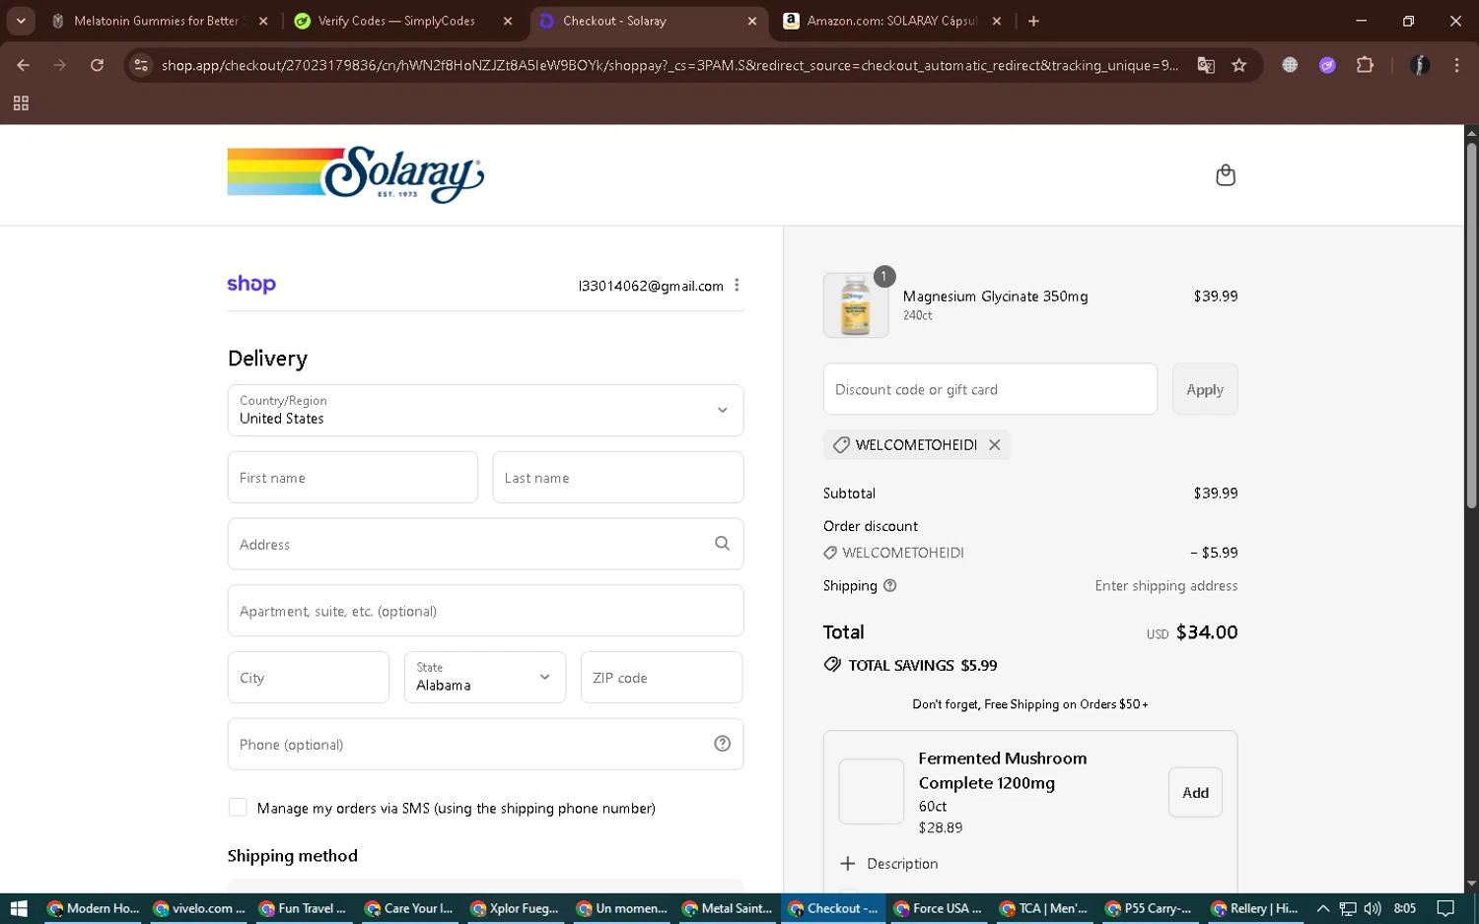The image size is (1479, 924).
Task: Open Force USA taskbar window
Action: [939, 908]
